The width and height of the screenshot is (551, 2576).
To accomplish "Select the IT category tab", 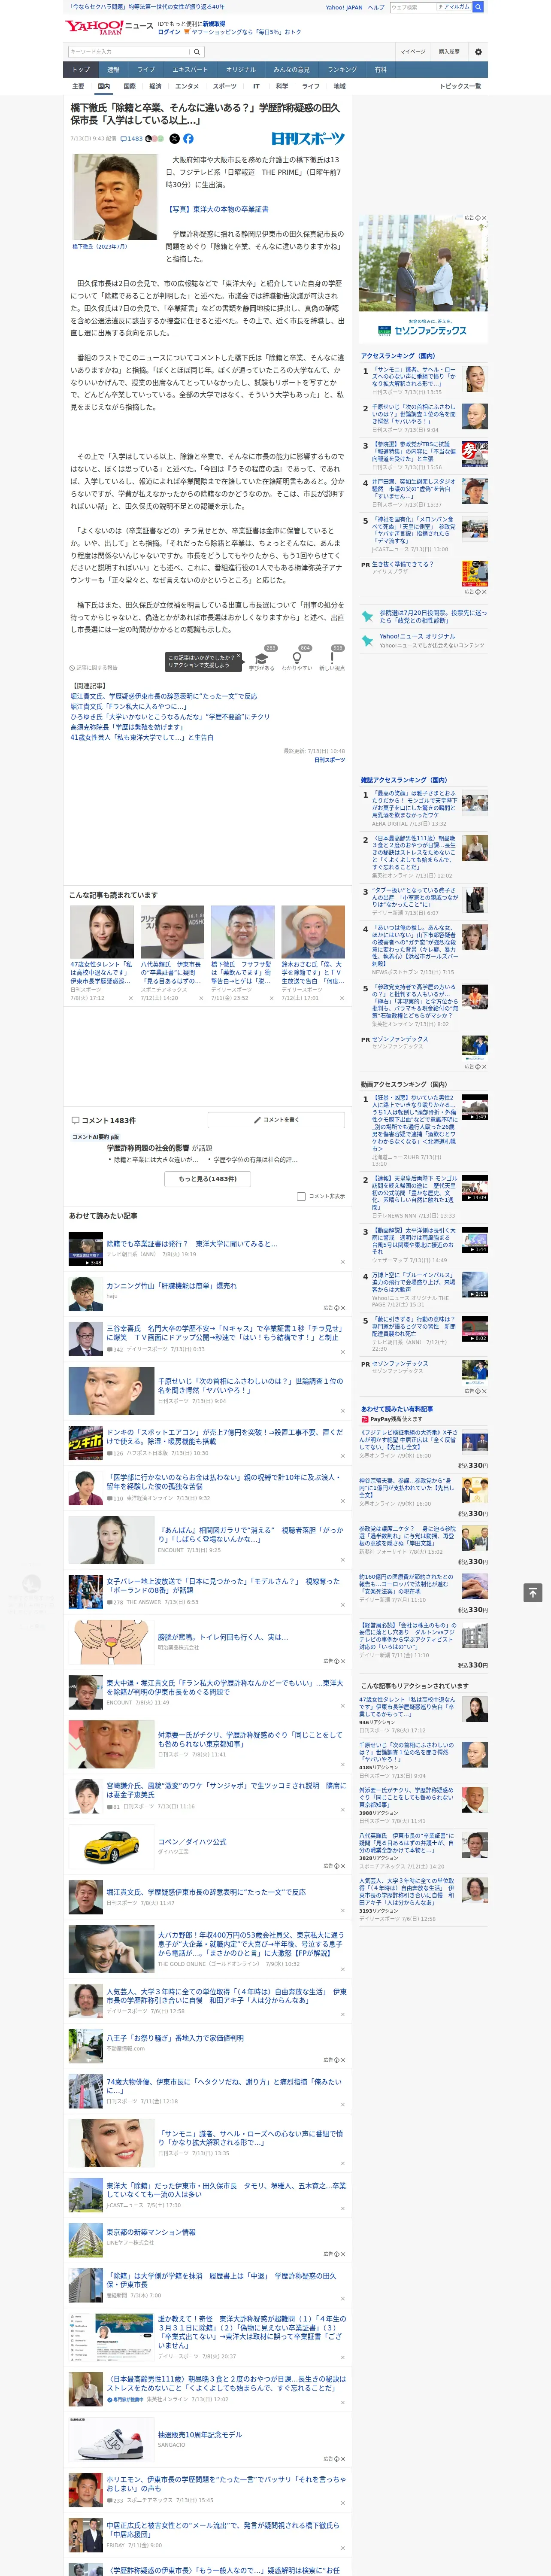I will [x=256, y=86].
